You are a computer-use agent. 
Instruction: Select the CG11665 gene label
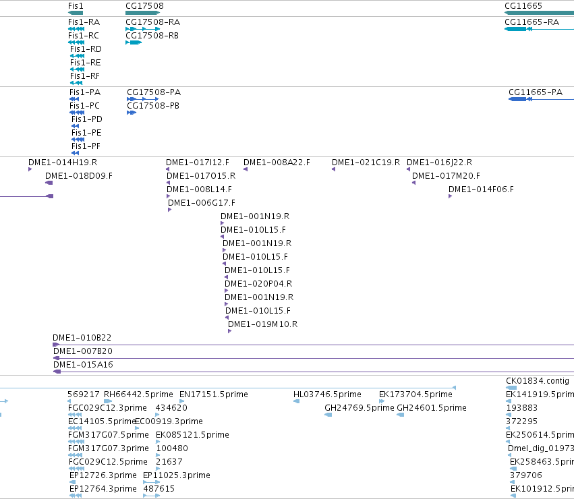point(523,6)
